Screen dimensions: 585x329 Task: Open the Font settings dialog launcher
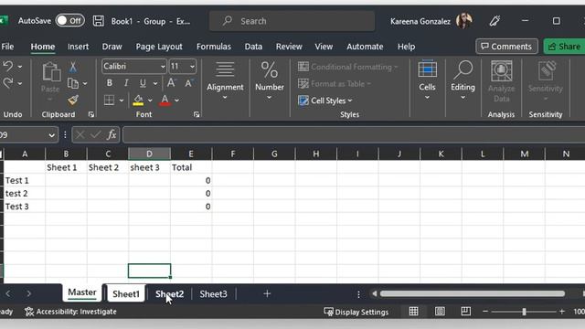pyautogui.click(x=197, y=114)
